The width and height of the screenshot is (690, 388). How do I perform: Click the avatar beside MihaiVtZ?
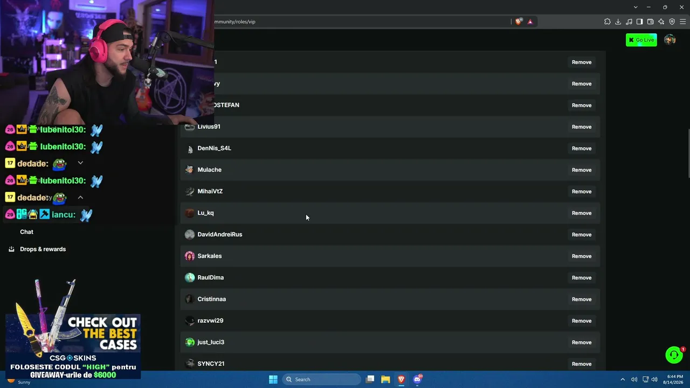190,191
